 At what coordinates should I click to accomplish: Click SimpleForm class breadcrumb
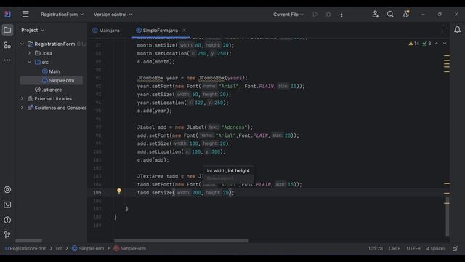point(88,249)
